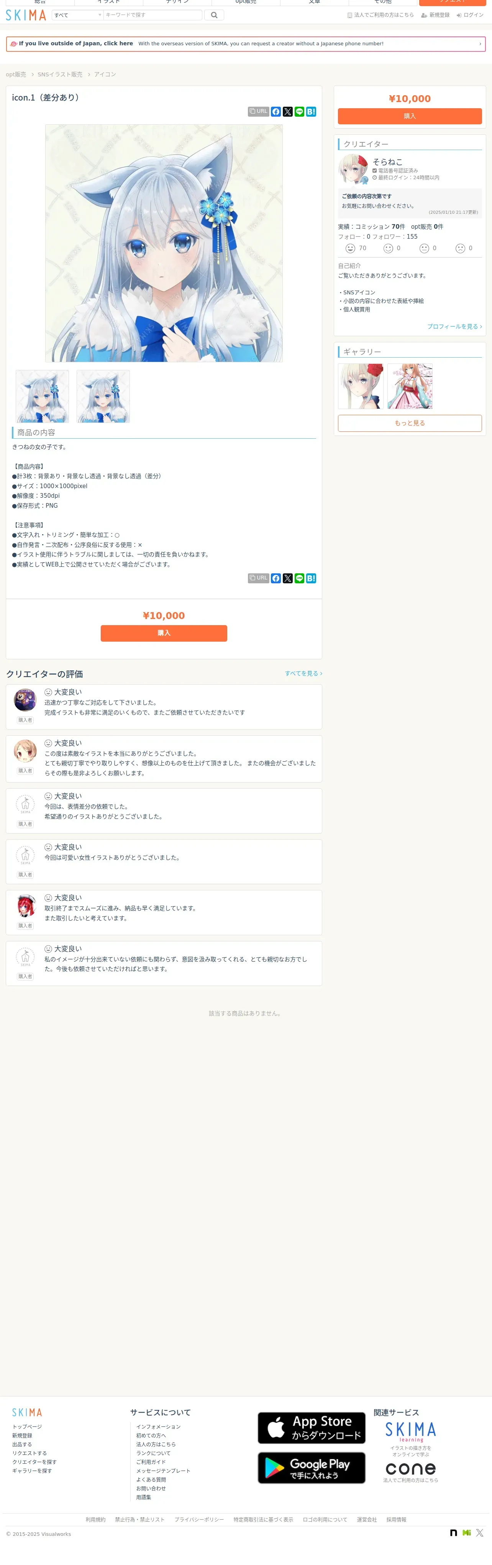Select the first variation thumbnail
The height and width of the screenshot is (1565, 492).
pyautogui.click(x=42, y=397)
